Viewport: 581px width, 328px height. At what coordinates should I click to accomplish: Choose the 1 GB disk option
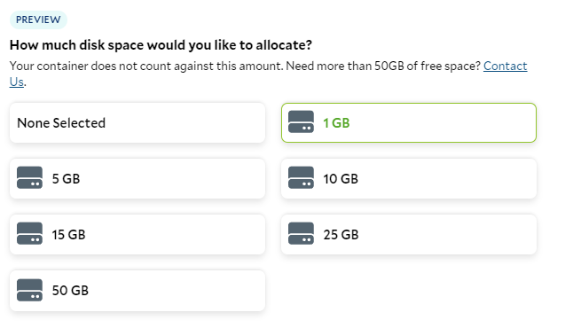(409, 123)
